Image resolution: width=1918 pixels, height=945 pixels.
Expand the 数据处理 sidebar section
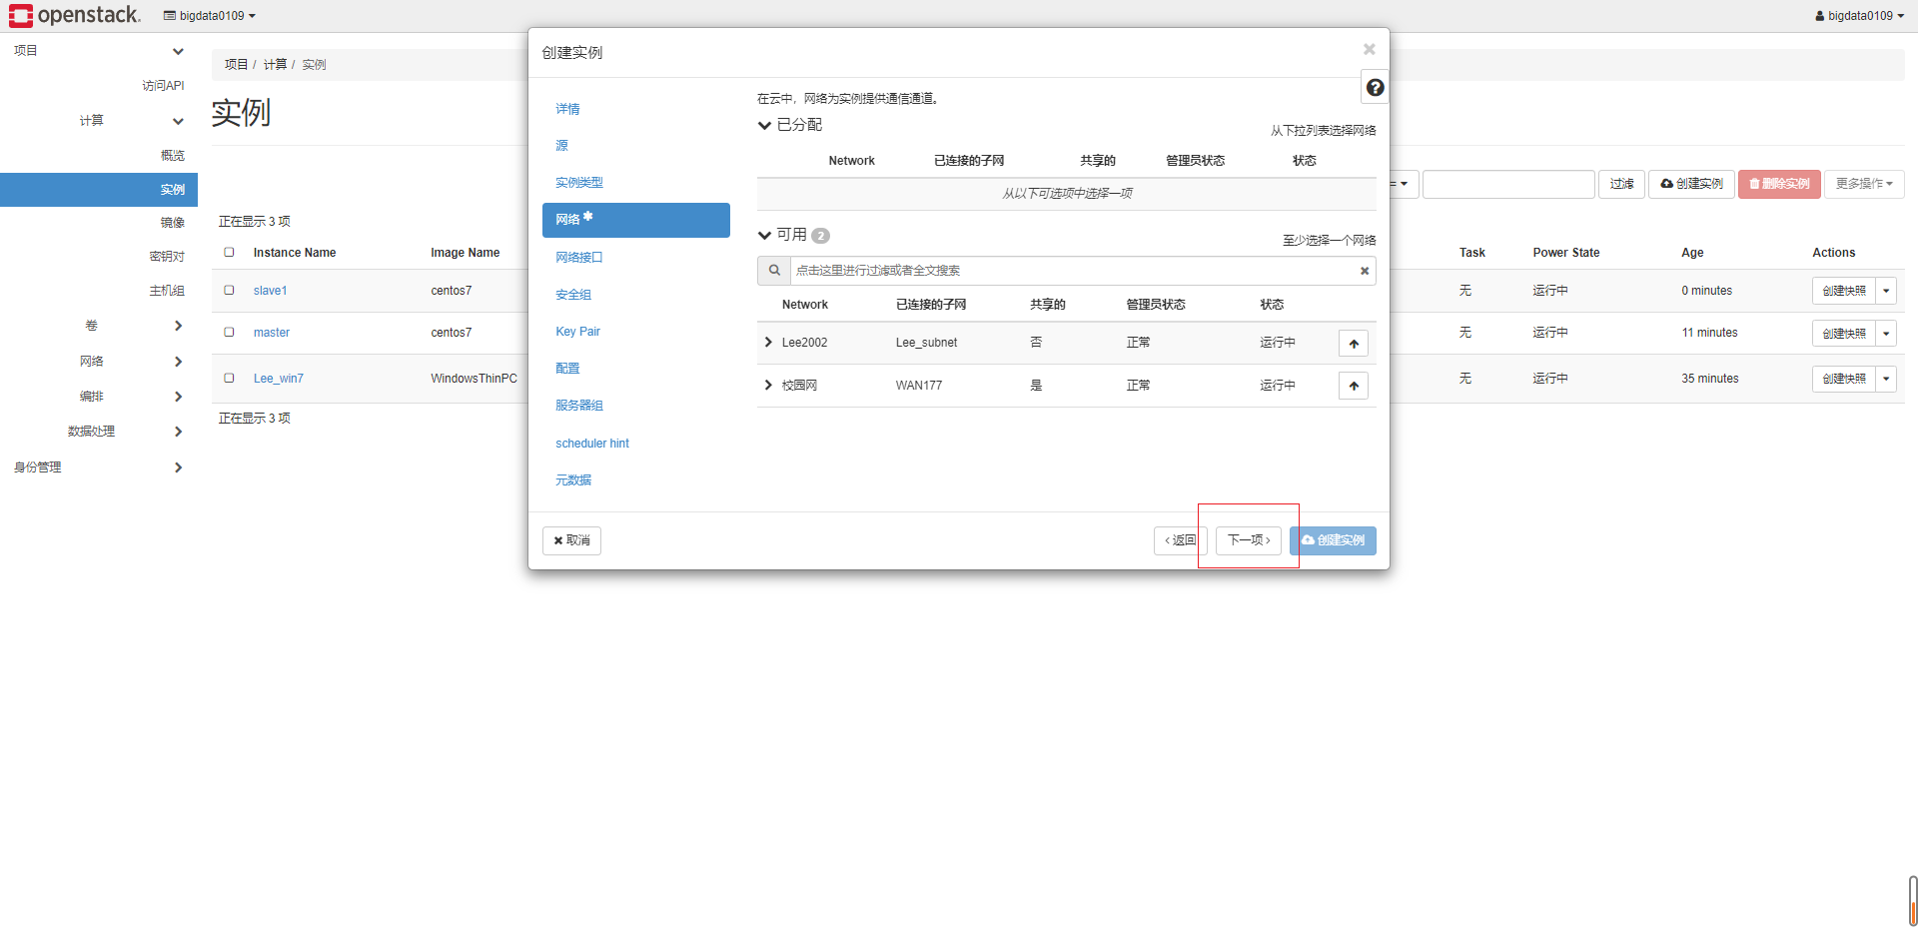coord(178,432)
